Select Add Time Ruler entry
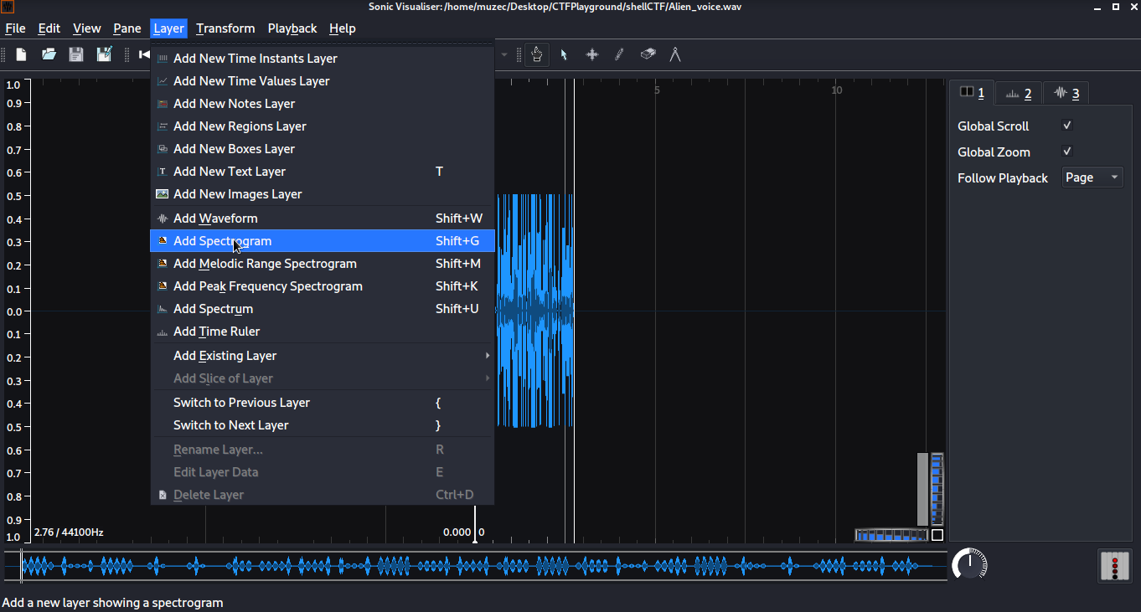Viewport: 1141px width, 612px height. [x=323, y=332]
